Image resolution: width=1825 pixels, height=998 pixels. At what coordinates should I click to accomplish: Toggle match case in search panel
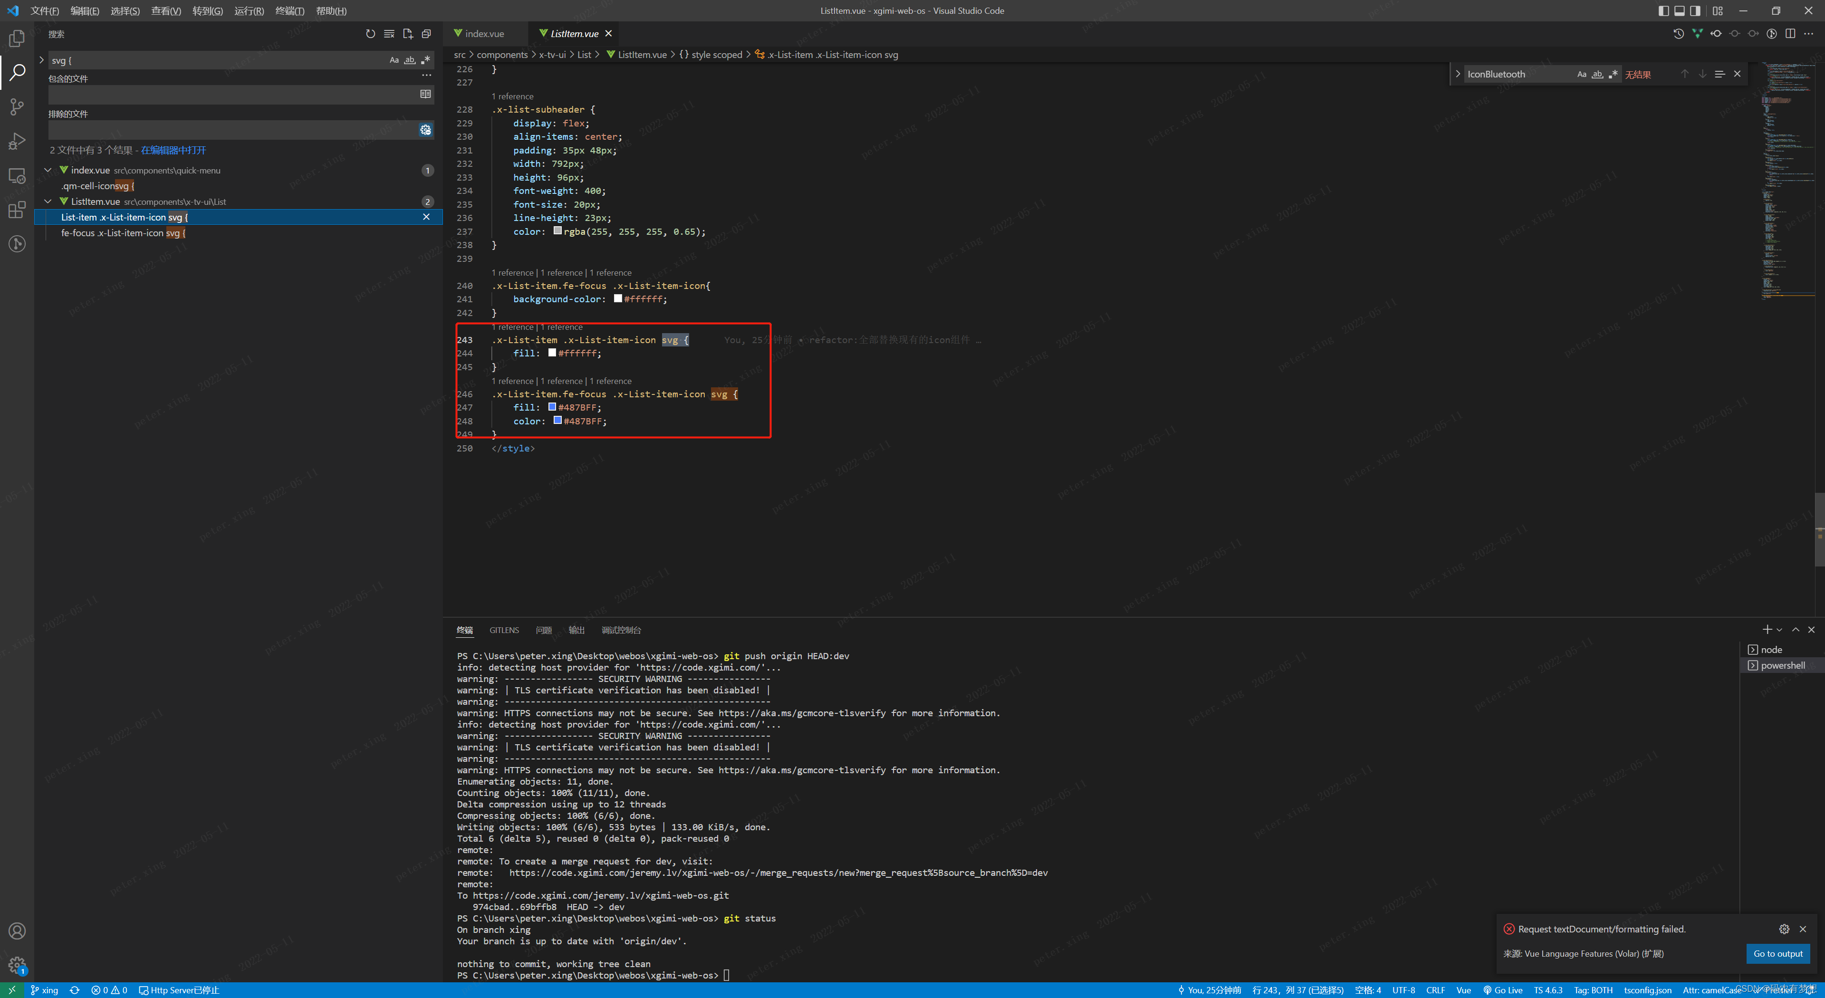394,60
